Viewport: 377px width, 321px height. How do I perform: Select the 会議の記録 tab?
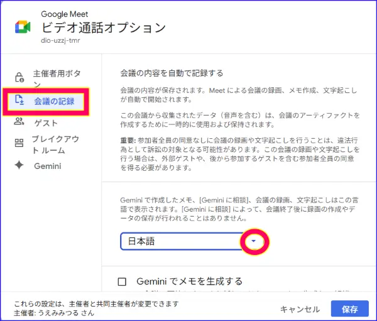pyautogui.click(x=46, y=101)
